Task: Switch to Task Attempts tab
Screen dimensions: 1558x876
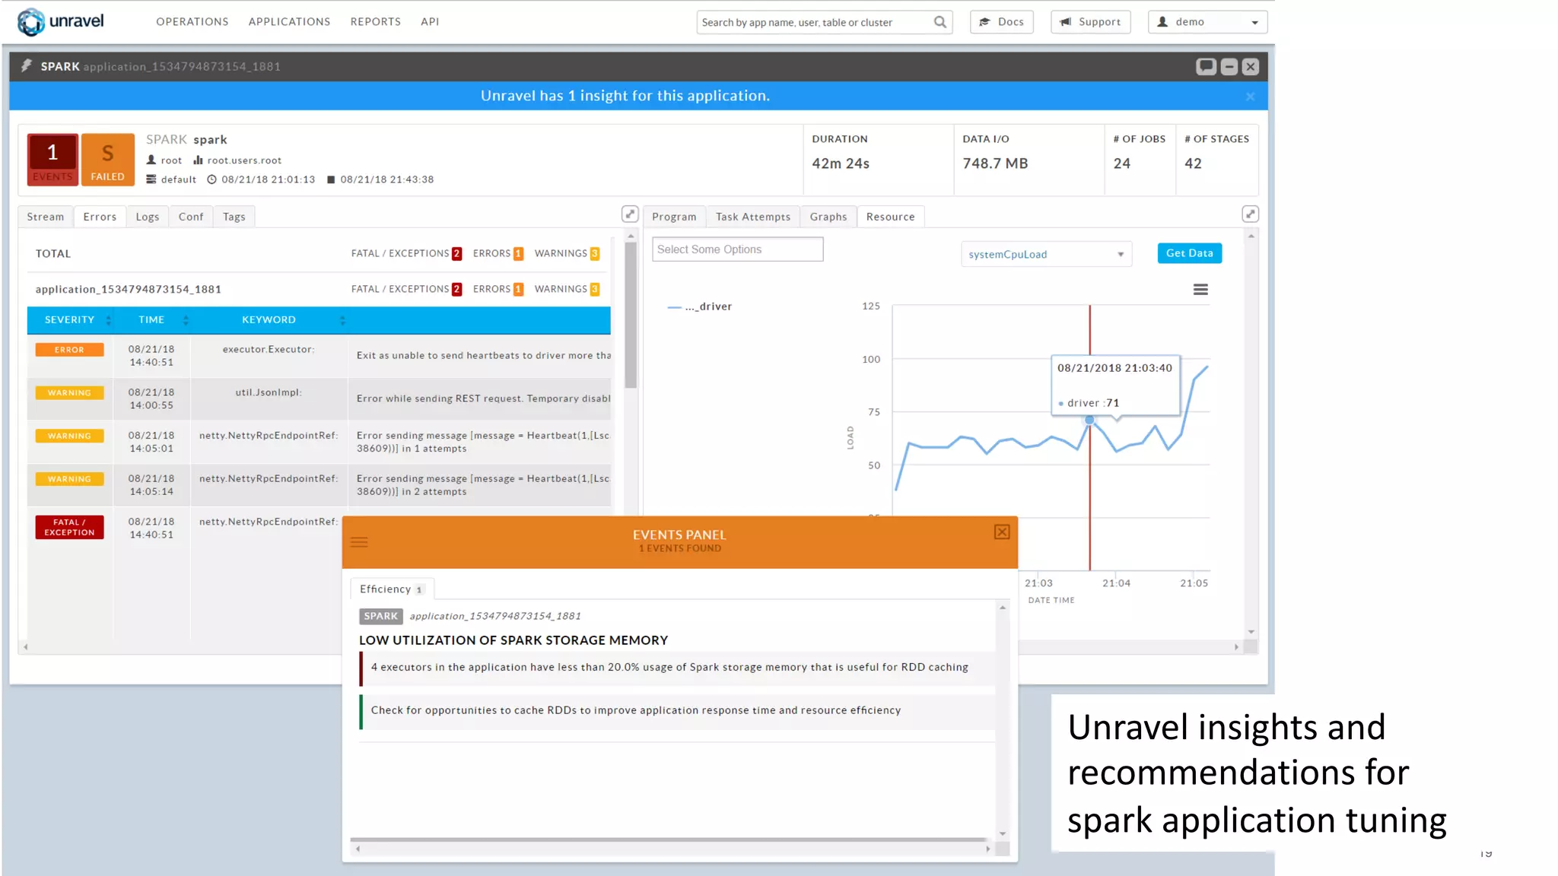Action: tap(753, 217)
